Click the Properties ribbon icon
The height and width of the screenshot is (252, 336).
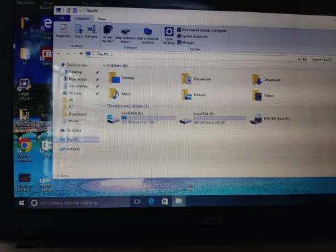coord(63,31)
